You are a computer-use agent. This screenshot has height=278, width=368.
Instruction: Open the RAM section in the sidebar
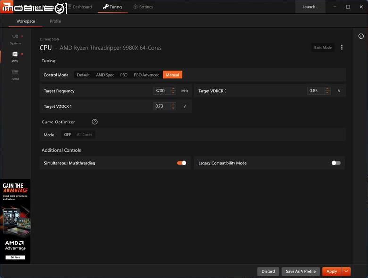(x=15, y=75)
